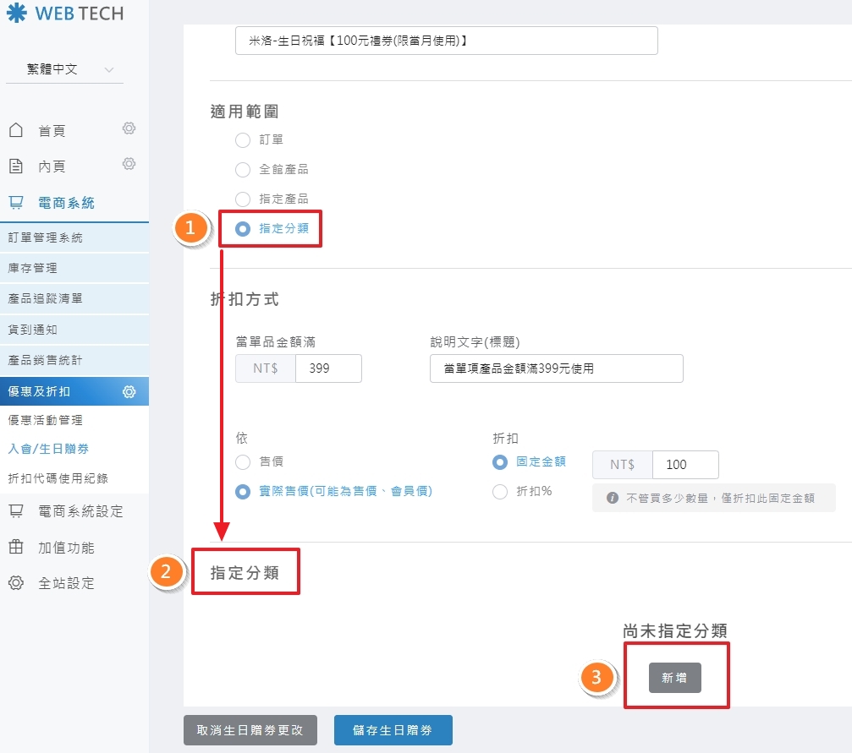
Task: Click the 當單品金額滿 amount field
Action: (x=328, y=368)
